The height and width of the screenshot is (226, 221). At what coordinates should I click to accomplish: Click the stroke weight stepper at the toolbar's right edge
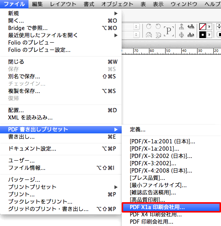219,27
